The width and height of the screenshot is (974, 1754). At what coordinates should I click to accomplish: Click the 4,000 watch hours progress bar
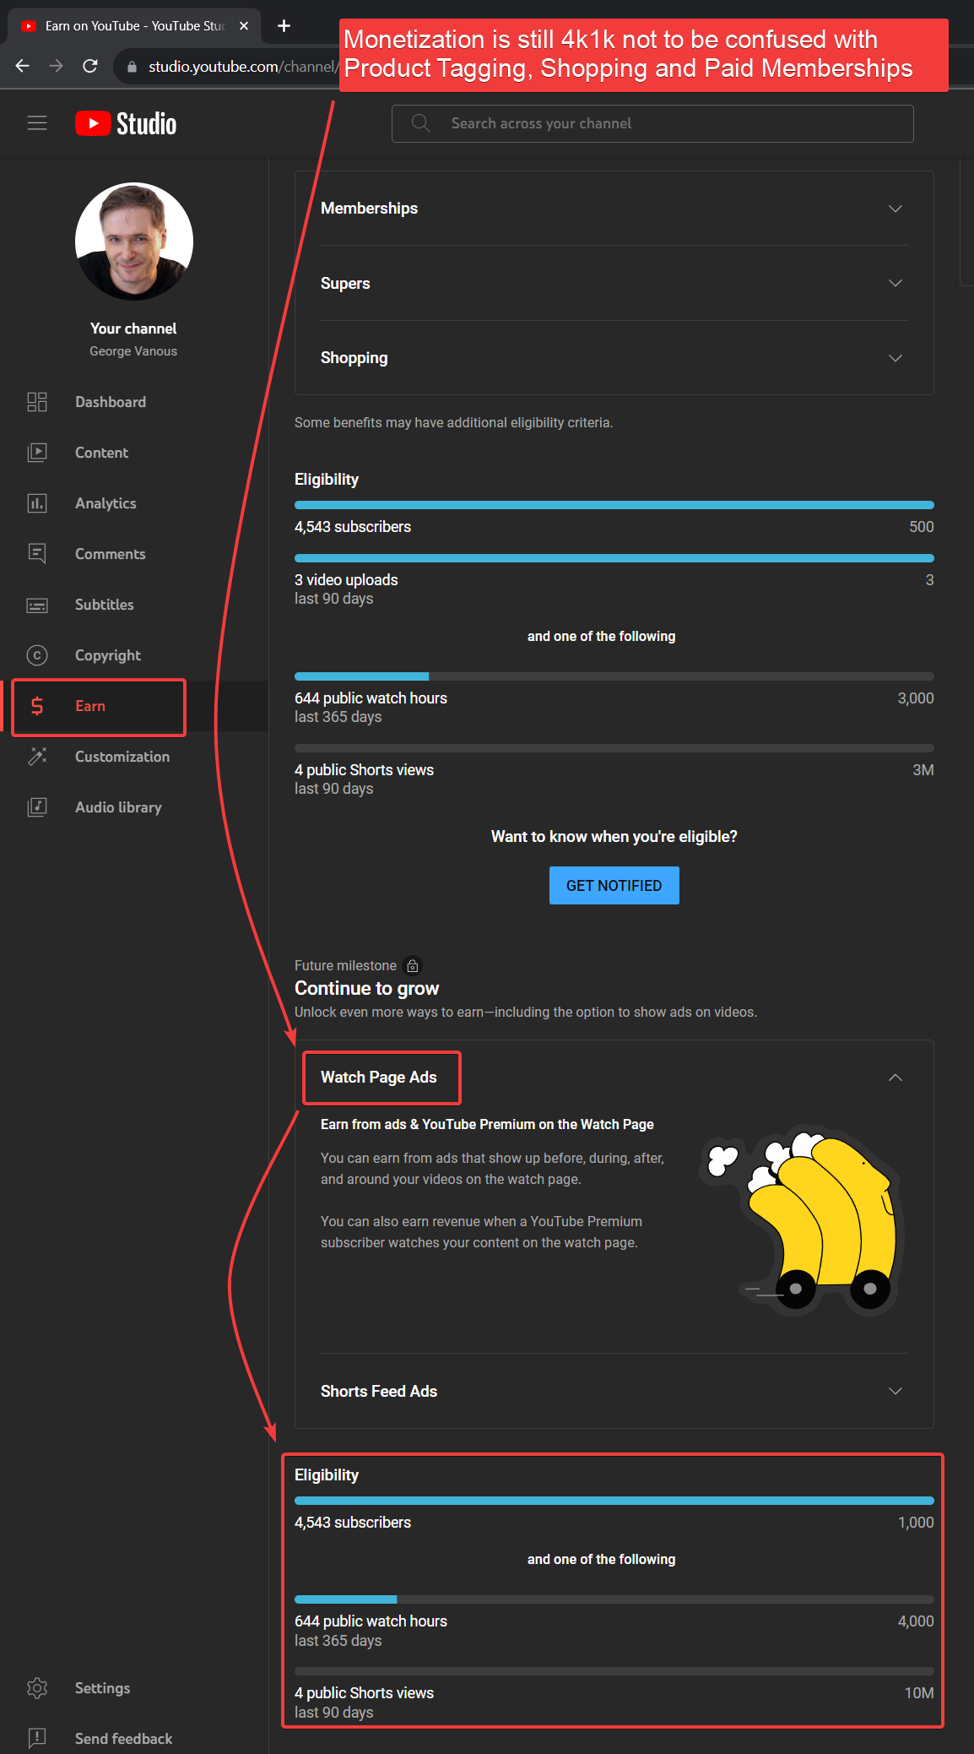(614, 1599)
